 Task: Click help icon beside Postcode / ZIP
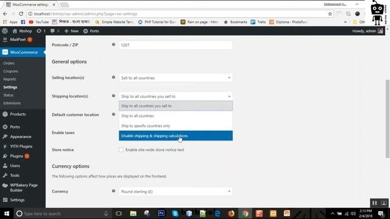(x=113, y=44)
